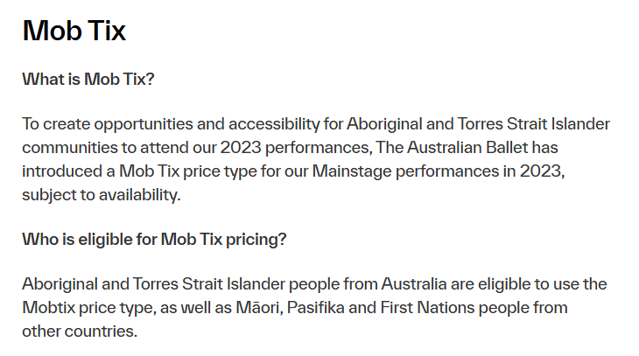
Task: Click the text "other countries."
Action: click(80, 332)
